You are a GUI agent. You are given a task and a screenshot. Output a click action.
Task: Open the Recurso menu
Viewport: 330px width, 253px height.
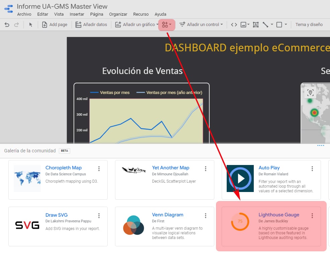(141, 14)
